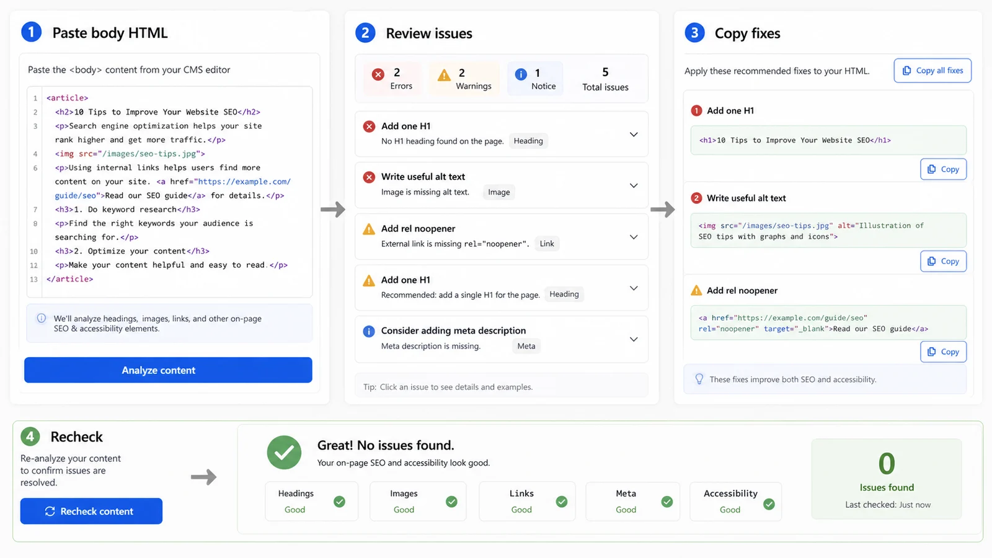Viewport: 992px width, 558px height.
Task: Click the "Write useful alt text" fix heading
Action: point(746,198)
